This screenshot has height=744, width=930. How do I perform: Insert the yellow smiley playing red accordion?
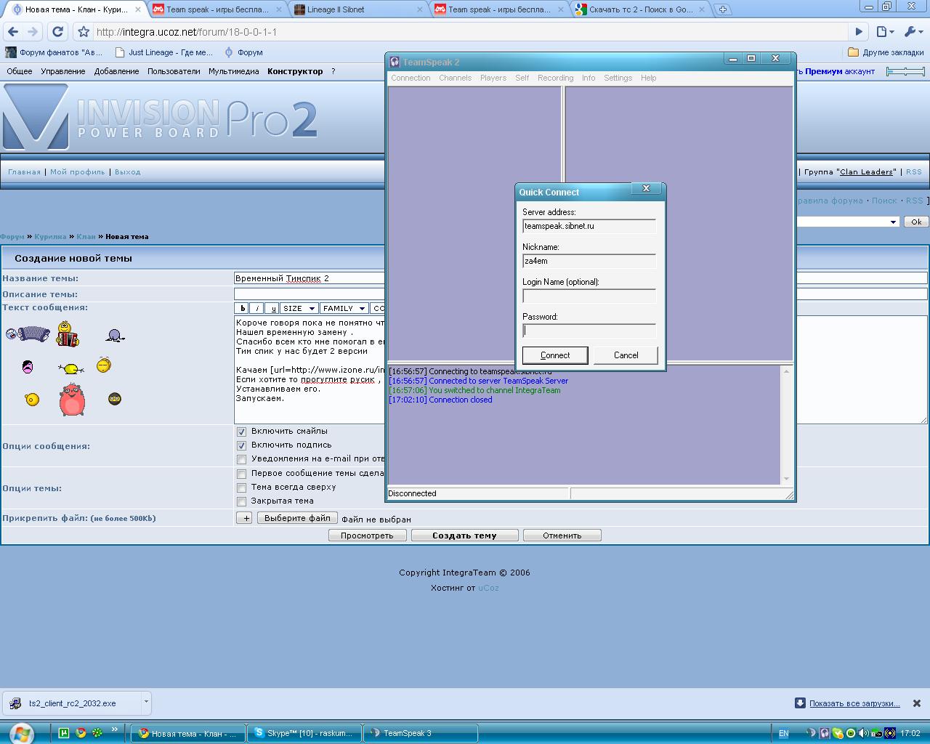coord(68,334)
